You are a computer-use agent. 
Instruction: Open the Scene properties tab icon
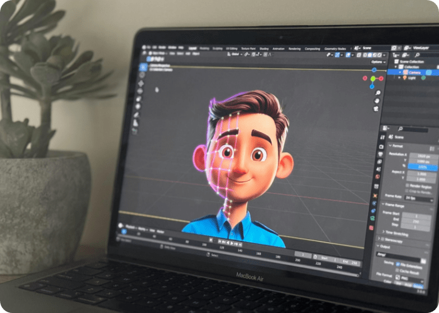(x=379, y=169)
